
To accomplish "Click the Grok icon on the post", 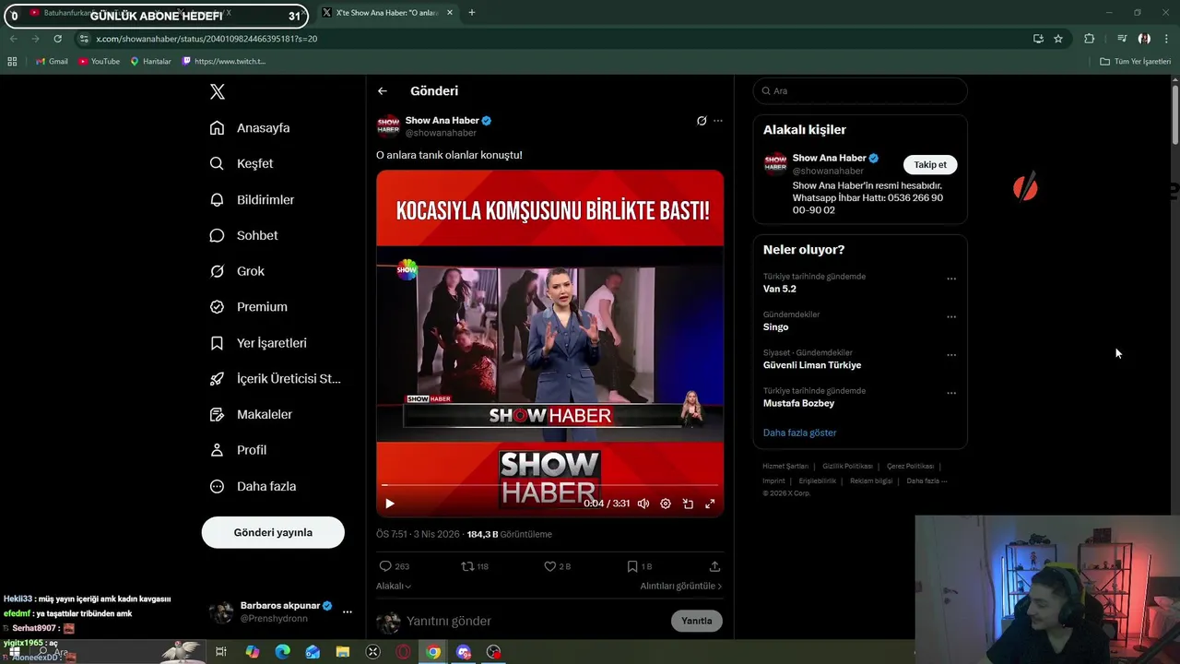I will click(x=702, y=121).
